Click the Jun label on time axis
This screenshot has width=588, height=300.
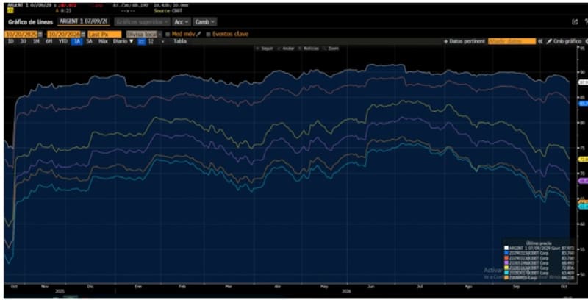pyautogui.click(x=370, y=286)
